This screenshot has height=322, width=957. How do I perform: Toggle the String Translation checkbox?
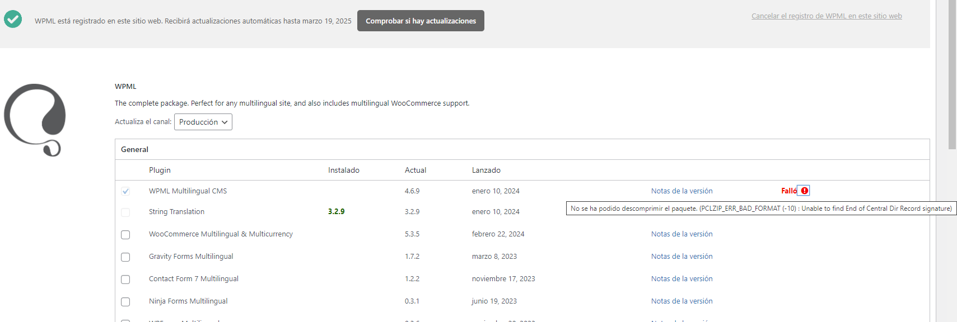[125, 212]
